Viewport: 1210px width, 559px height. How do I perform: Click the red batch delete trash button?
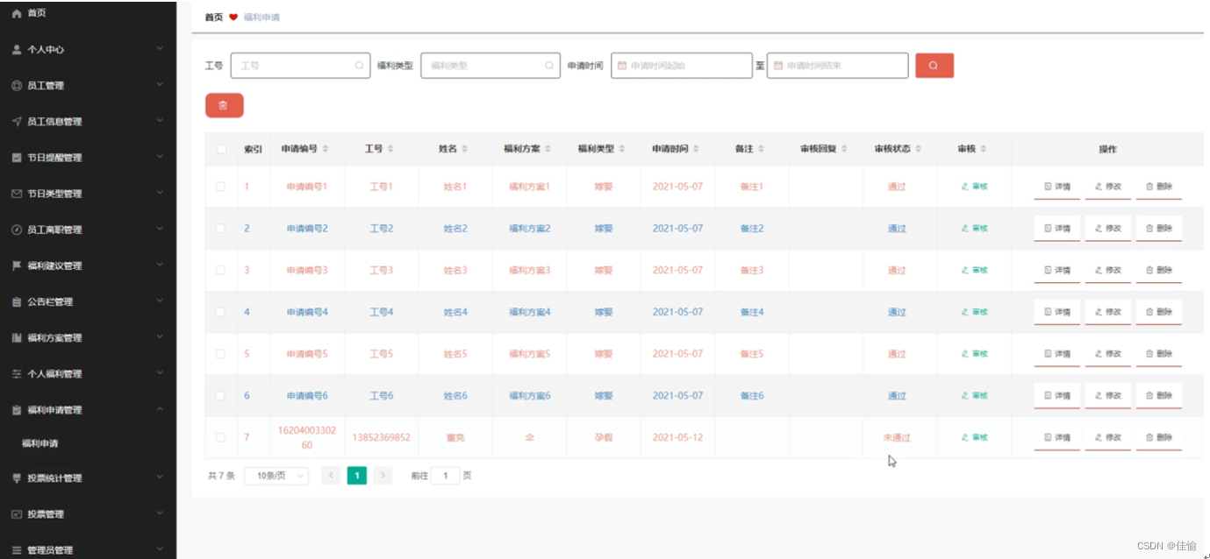coord(224,106)
